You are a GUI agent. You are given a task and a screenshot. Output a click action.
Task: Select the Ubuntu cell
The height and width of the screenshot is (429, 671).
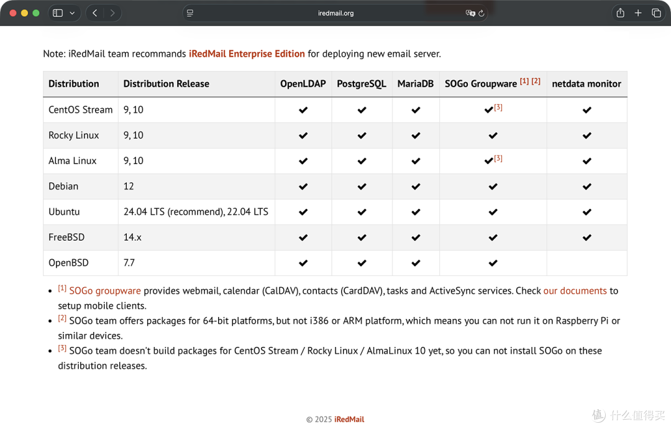[80, 212]
